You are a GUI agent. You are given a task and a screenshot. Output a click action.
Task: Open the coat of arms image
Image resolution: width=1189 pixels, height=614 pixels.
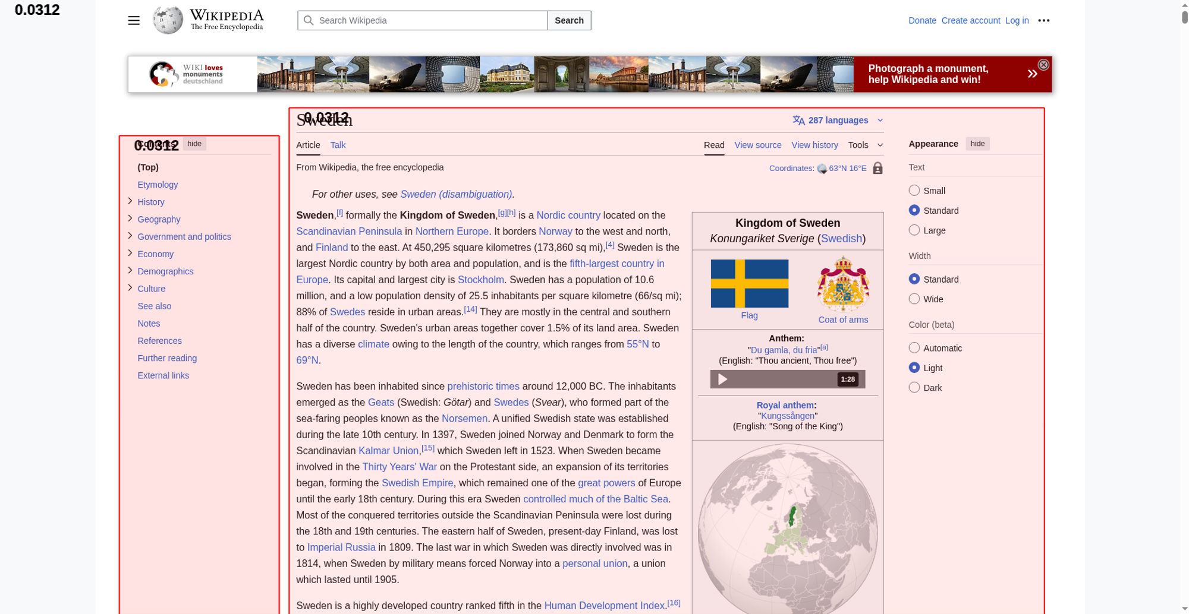[x=843, y=284]
